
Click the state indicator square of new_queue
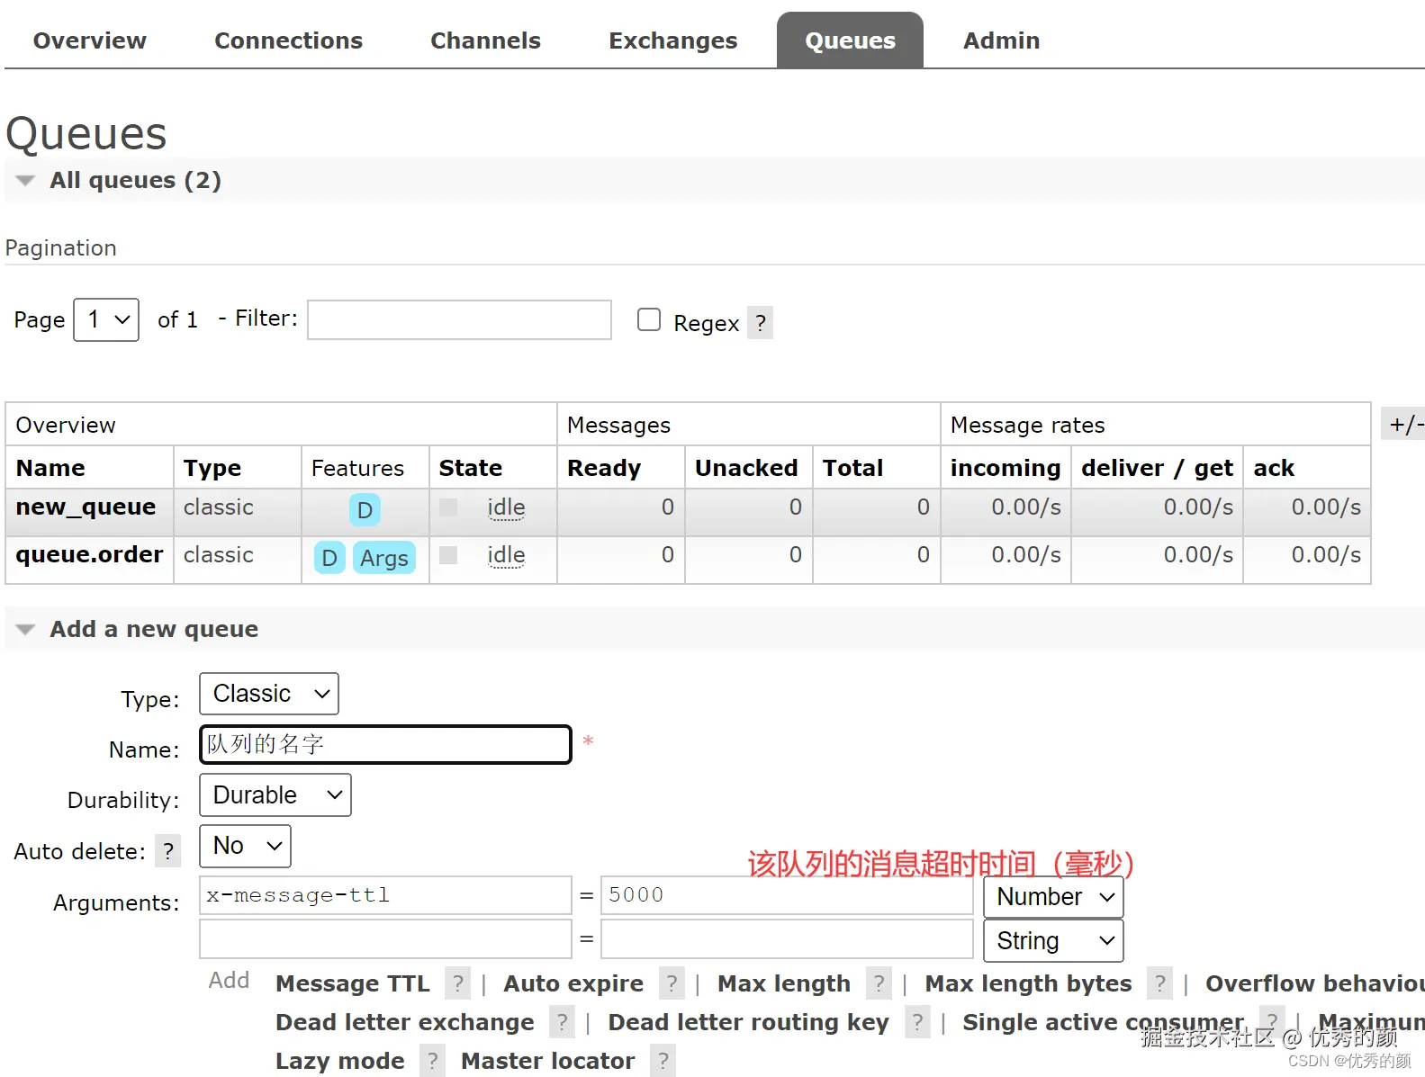(448, 507)
